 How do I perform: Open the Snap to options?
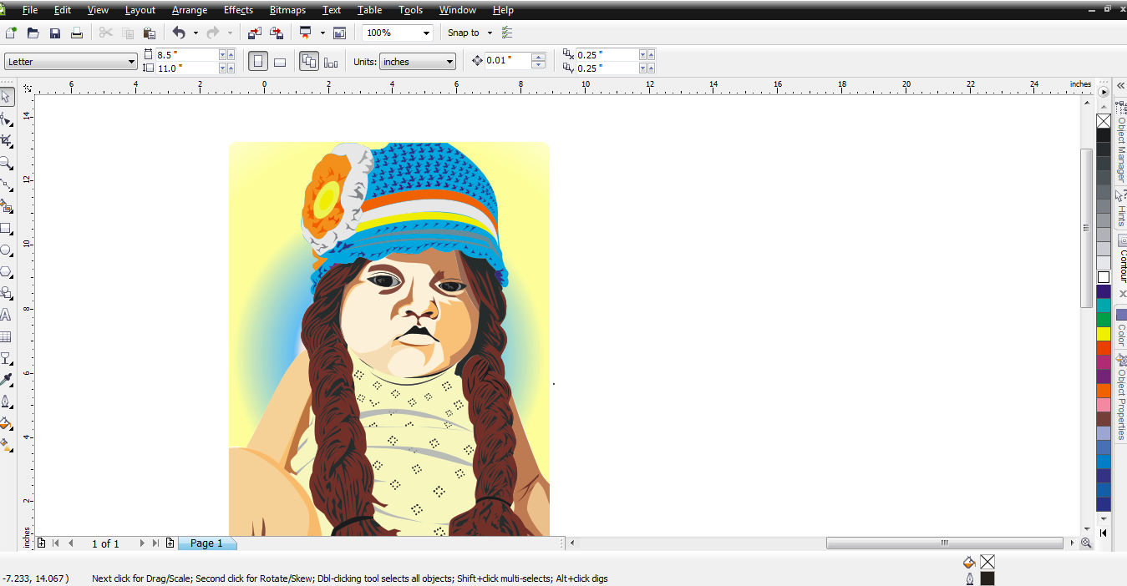(468, 32)
